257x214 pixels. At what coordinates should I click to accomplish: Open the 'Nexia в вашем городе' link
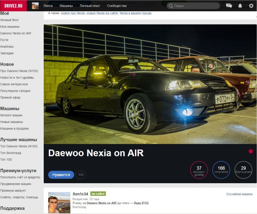(136, 13)
